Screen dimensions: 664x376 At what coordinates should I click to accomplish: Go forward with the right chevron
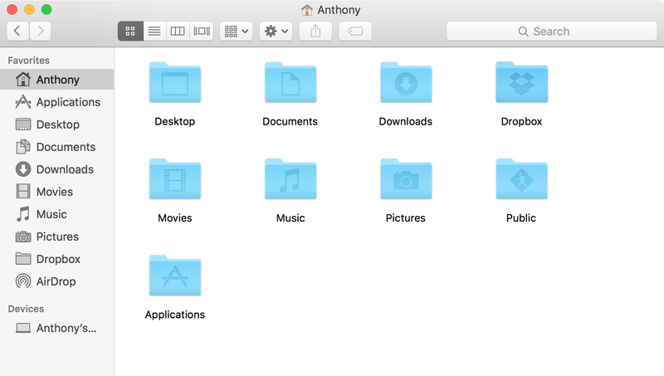click(x=40, y=31)
